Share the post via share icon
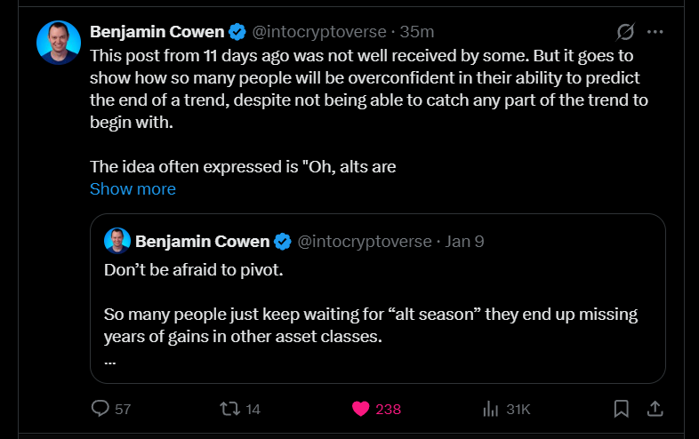 tap(655, 409)
